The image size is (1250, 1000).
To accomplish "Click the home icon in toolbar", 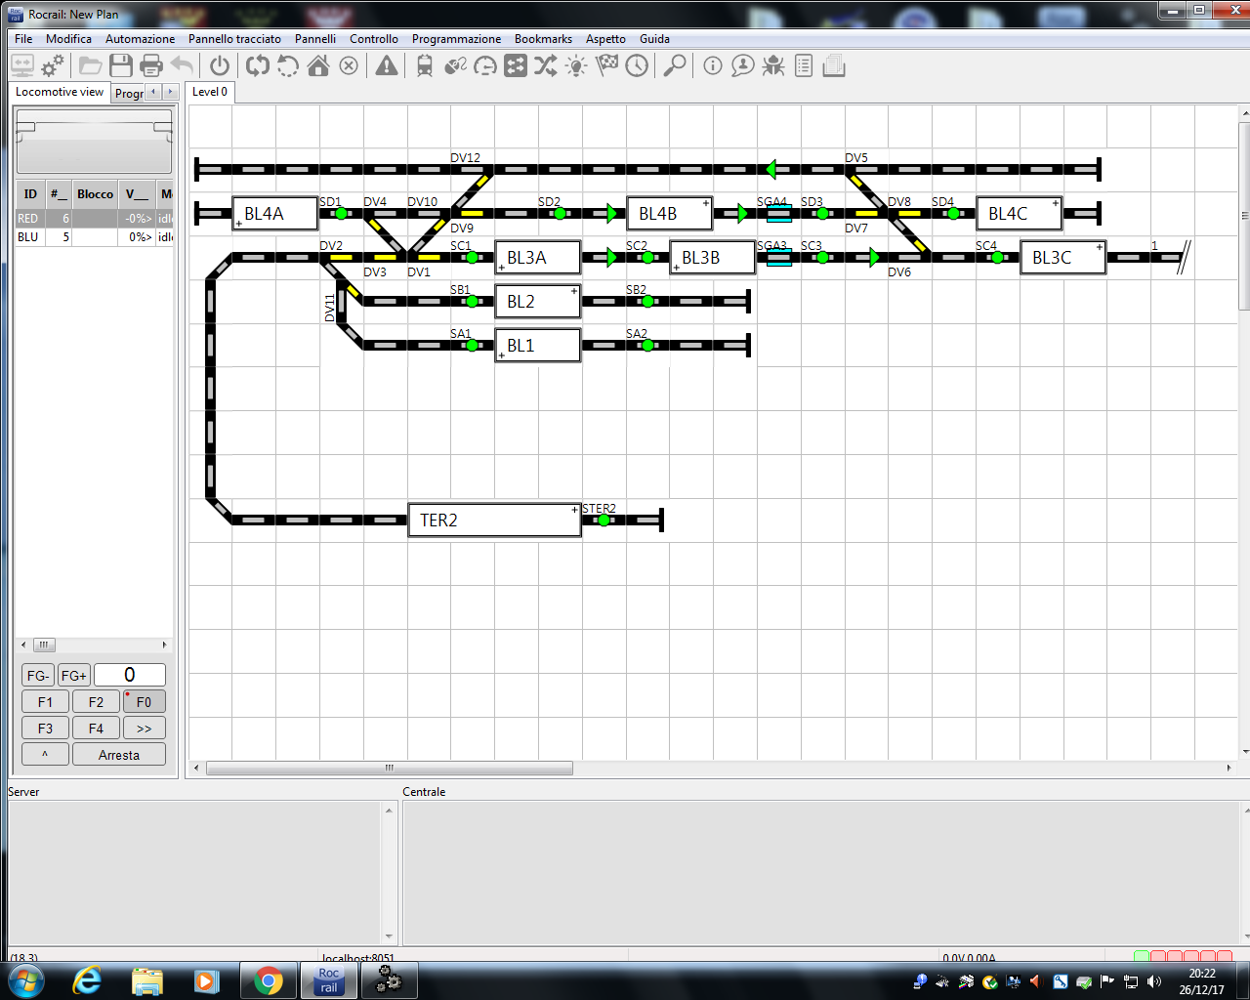I will click(x=318, y=65).
